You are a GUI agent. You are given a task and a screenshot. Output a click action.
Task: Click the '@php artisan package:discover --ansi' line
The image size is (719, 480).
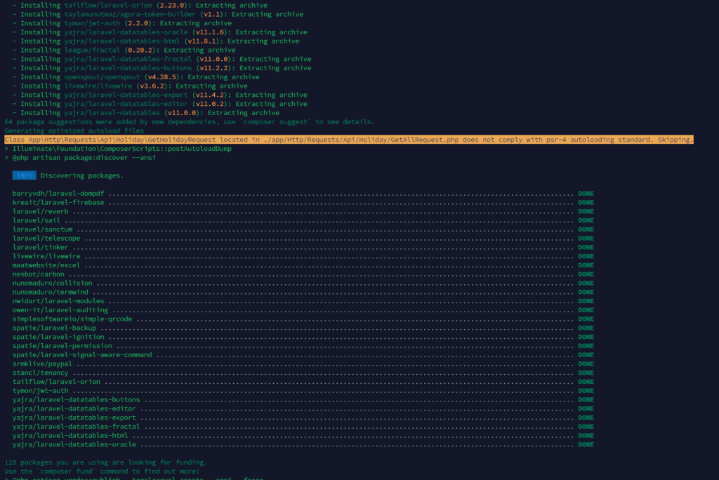tap(80, 157)
